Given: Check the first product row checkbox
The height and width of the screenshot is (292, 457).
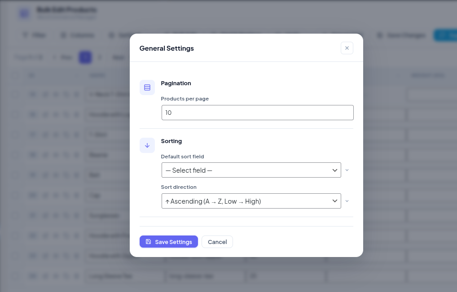Looking at the screenshot, I should point(15,94).
